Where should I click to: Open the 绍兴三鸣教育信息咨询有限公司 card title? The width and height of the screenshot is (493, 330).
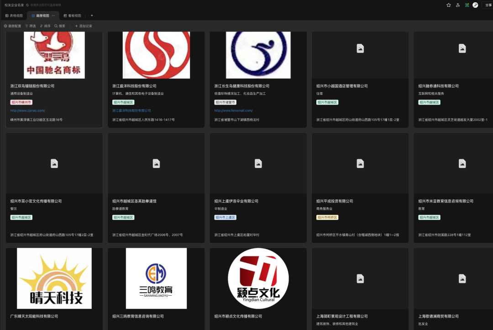click(x=138, y=316)
